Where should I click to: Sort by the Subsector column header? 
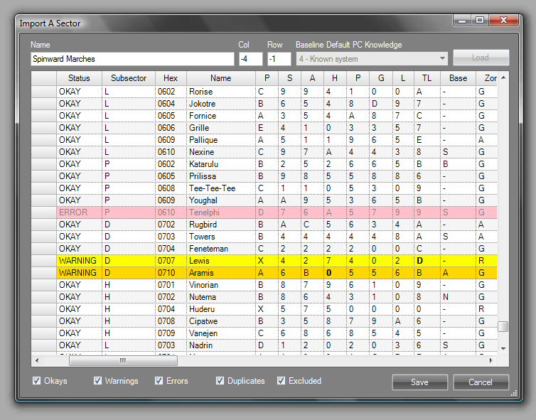[129, 78]
